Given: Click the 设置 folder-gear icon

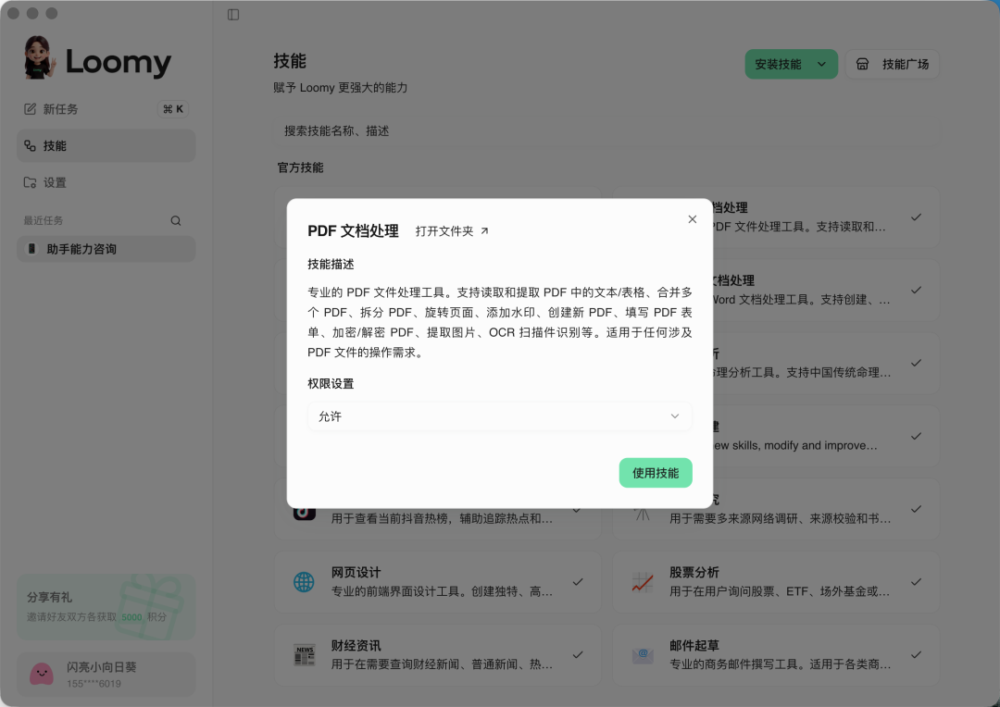Looking at the screenshot, I should pos(30,182).
